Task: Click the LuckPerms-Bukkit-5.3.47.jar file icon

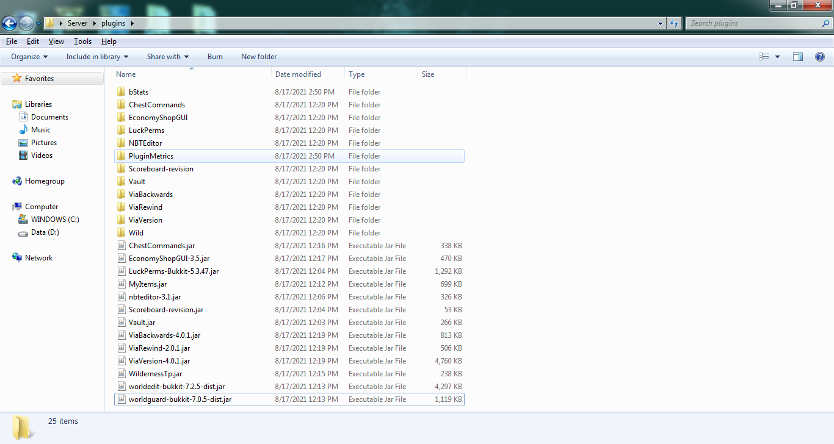Action: tap(121, 271)
